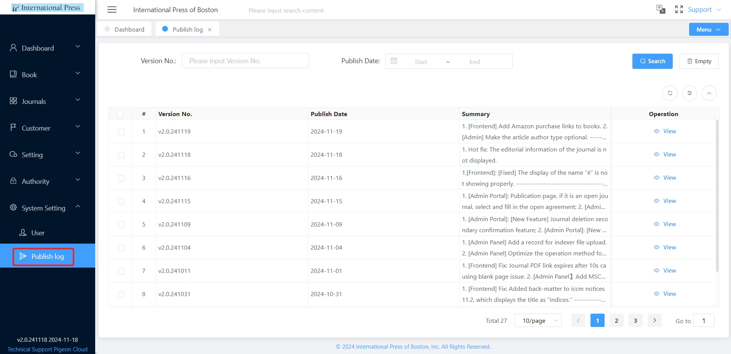Viewport: 731px width, 354px height.
Task: Click the Dashboard person icon in sidebar
Action: (13, 48)
